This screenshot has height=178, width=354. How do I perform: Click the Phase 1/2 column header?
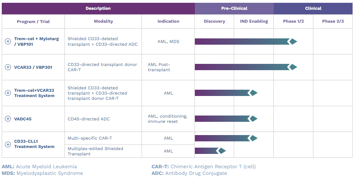point(293,21)
